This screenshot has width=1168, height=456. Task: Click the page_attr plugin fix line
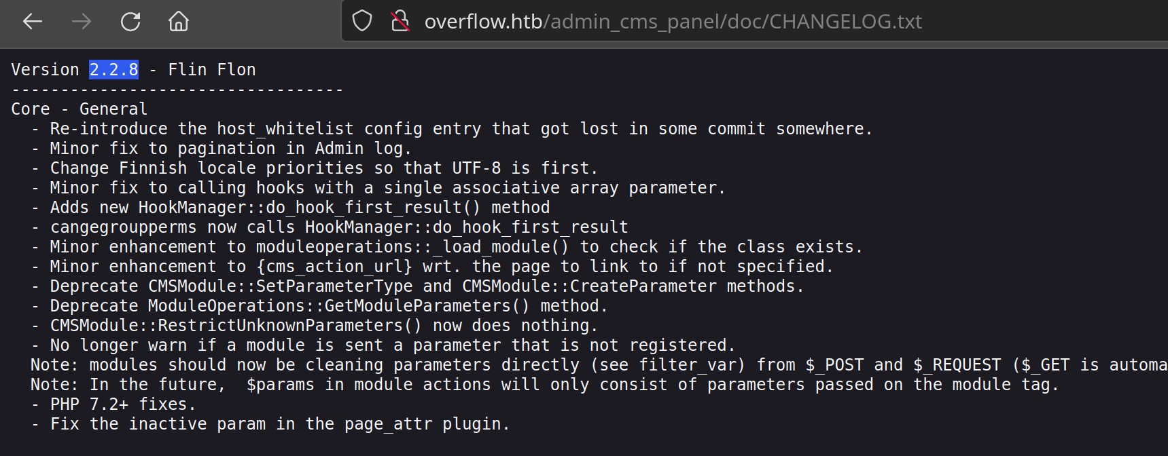point(280,424)
